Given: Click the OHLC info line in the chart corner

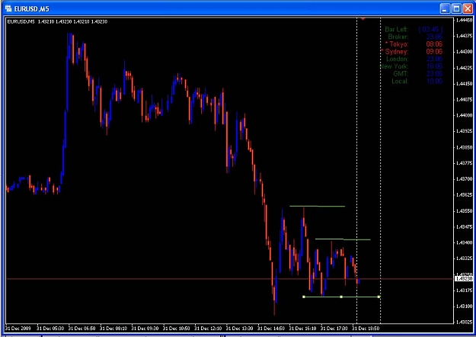Looking at the screenshot, I should (x=57, y=21).
